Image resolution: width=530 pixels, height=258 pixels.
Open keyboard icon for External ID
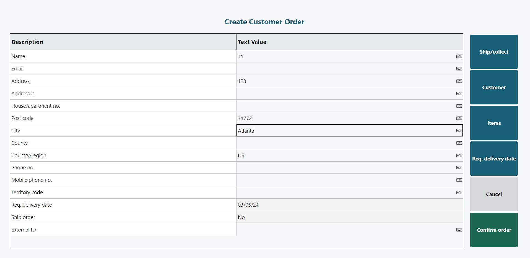[x=459, y=230]
